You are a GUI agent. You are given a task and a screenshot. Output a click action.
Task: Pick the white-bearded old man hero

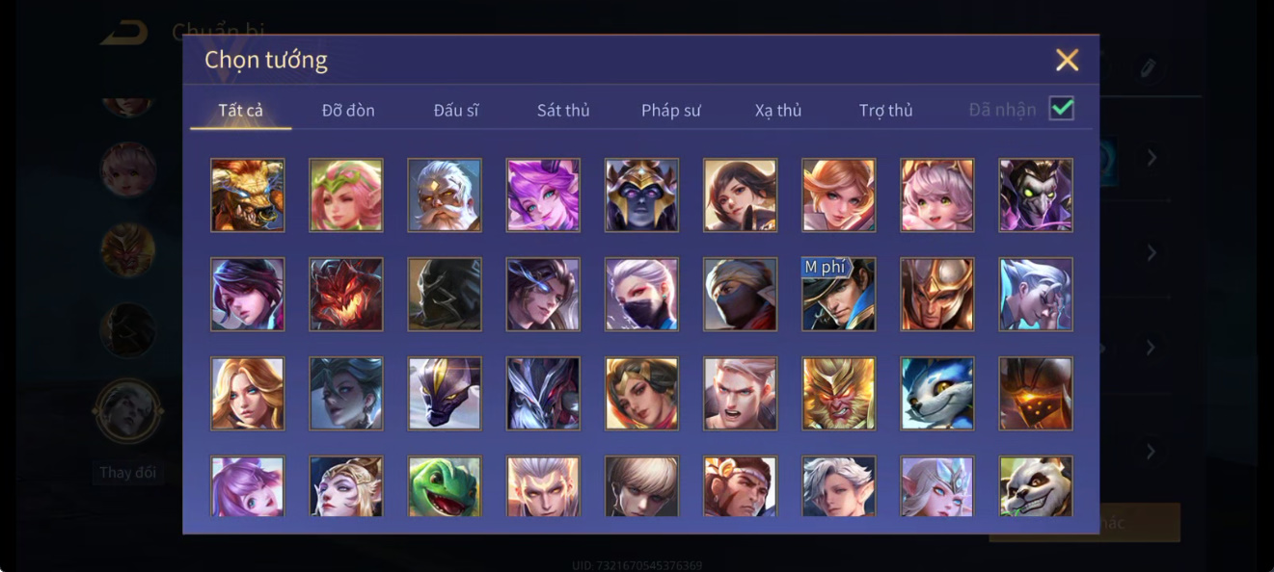(x=445, y=195)
